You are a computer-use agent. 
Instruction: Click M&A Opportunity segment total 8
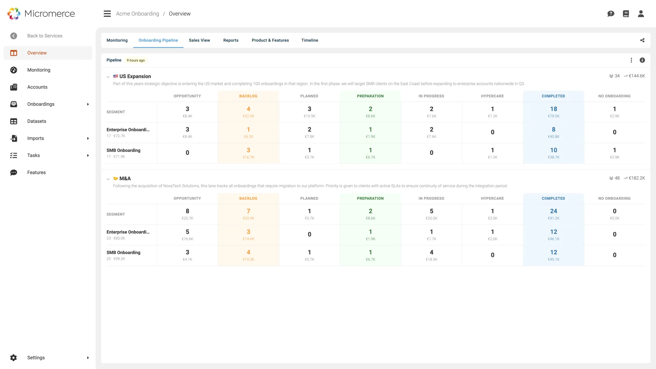pyautogui.click(x=187, y=211)
